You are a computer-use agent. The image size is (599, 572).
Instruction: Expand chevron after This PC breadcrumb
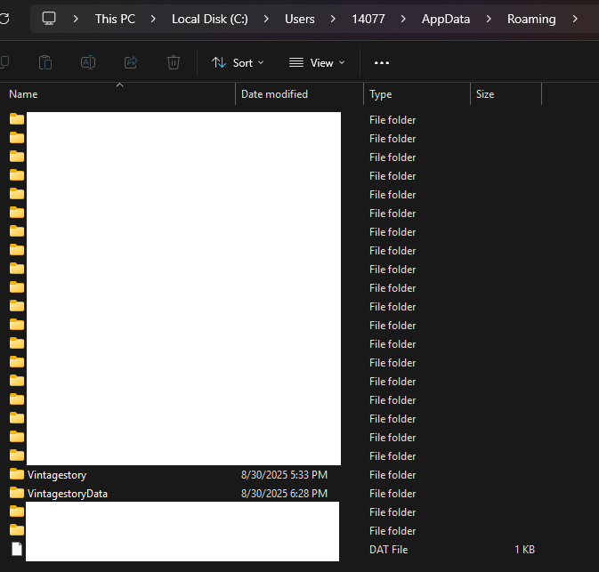(x=153, y=19)
